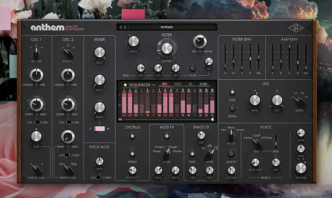Adjust the RES / GROWL knob

coord(200,42)
